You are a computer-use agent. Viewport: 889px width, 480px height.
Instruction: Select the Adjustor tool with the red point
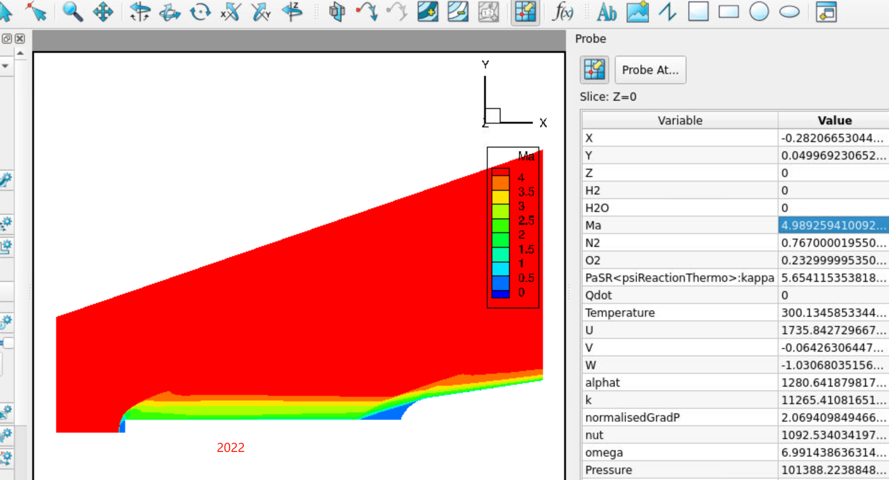37,11
